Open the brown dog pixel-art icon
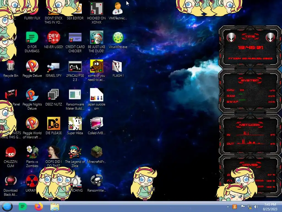 point(97,66)
